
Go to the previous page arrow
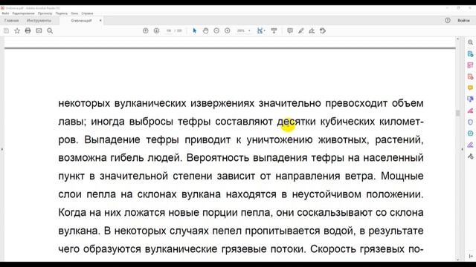(146, 30)
